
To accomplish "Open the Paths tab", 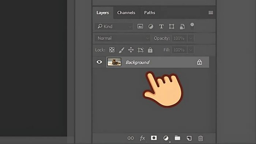I will tap(150, 13).
